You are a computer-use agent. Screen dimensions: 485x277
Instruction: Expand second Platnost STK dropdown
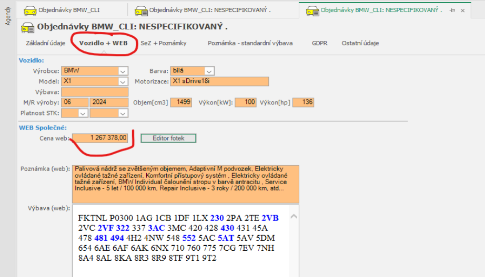[x=123, y=113]
